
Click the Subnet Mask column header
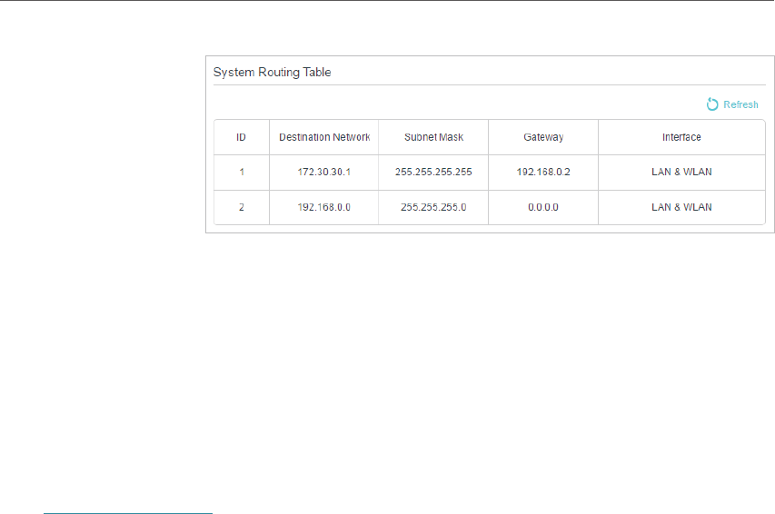[433, 137]
